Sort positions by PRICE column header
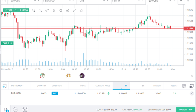Image resolution: width=196 pixels, height=112 pixels. (83, 86)
